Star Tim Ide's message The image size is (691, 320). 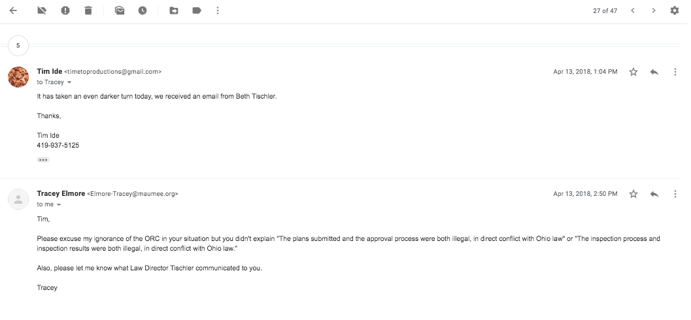click(x=633, y=72)
